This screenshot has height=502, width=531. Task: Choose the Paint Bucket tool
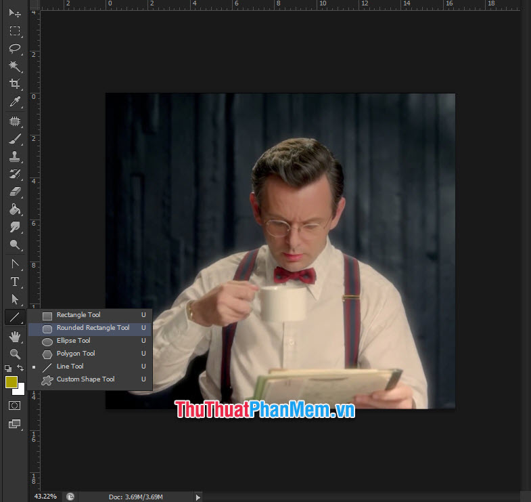tap(15, 209)
